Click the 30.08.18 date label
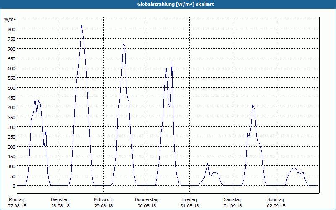This screenshot has height=210, width=336. pos(147,206)
